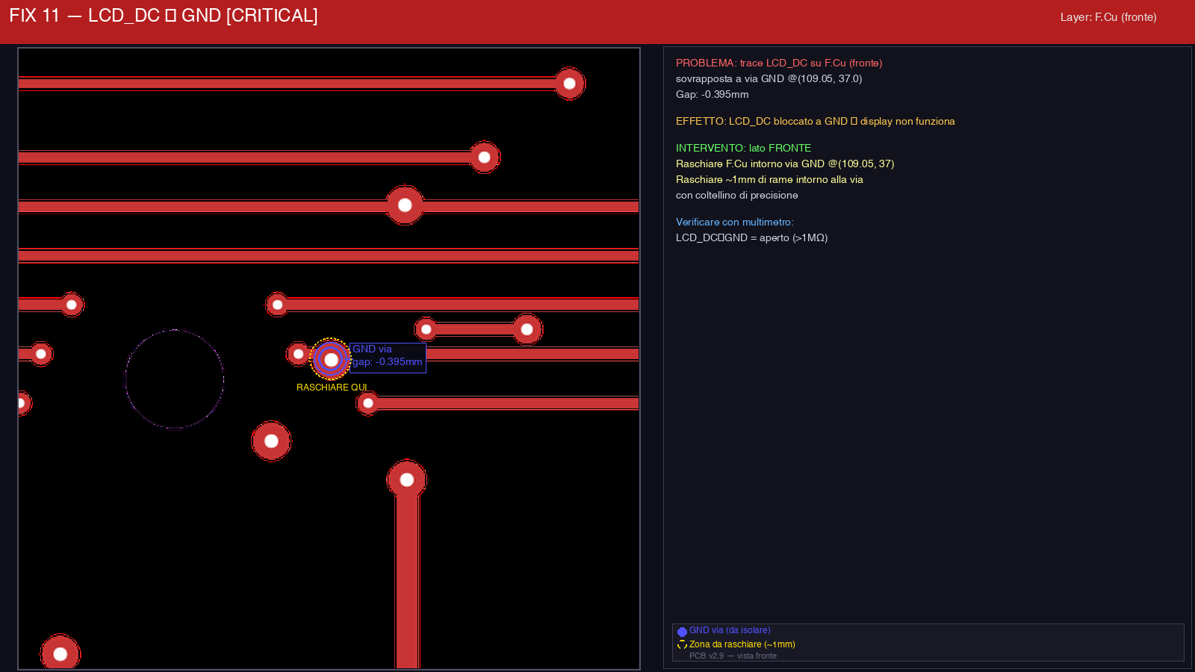
Task: Click the blue highlighted GND via
Action: pyautogui.click(x=331, y=360)
